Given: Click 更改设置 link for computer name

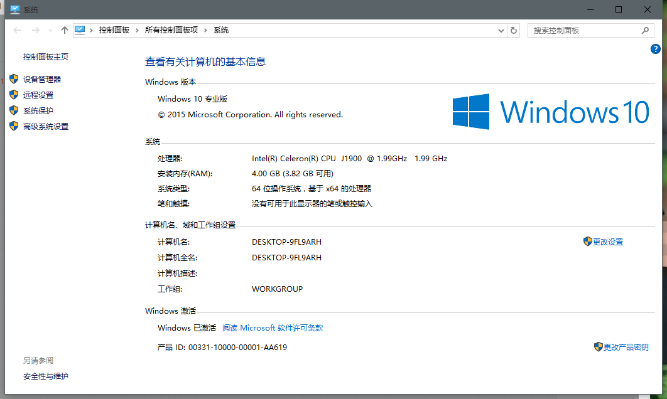Looking at the screenshot, I should tap(608, 242).
